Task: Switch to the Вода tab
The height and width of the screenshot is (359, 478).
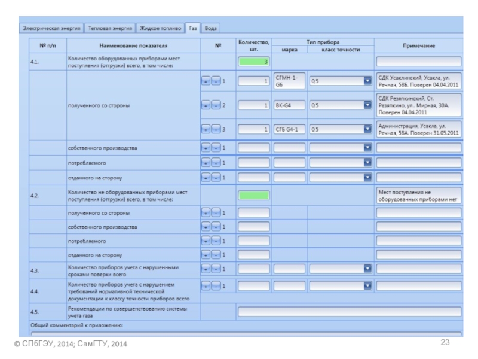Action: click(210, 28)
